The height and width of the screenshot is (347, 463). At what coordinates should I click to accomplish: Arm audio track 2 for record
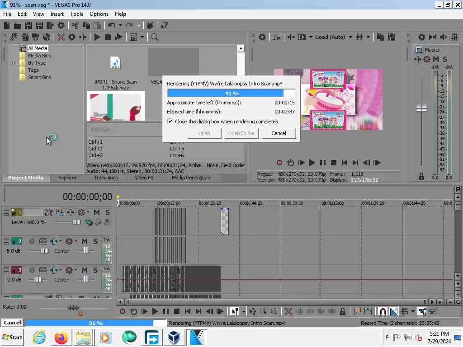pos(32,241)
